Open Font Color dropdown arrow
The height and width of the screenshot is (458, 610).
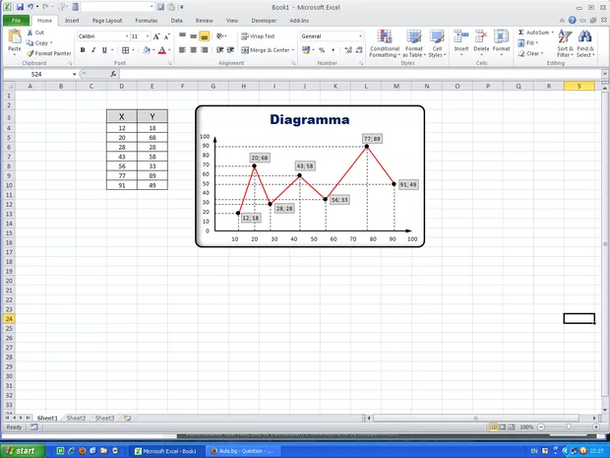[169, 50]
